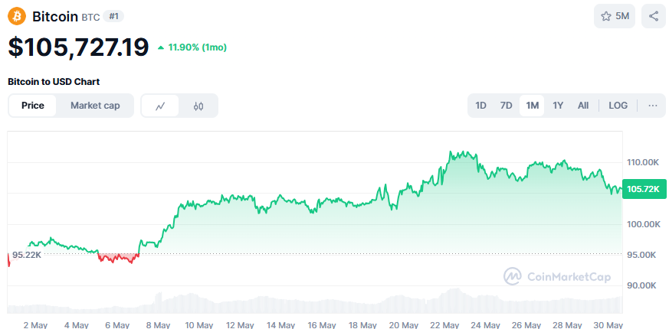
Task: Click the Bitcoin name heading
Action: click(55, 17)
